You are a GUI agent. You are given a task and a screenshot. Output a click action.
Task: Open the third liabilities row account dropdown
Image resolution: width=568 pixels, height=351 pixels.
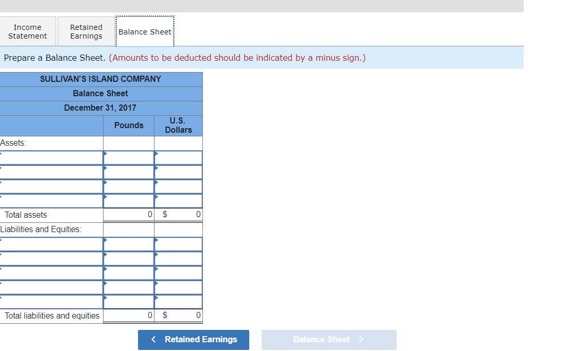[x=51, y=273]
